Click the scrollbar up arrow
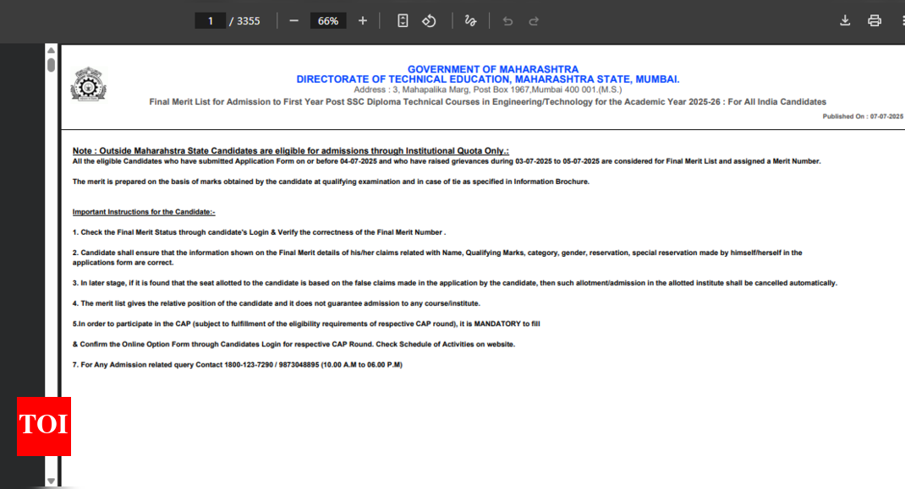Image resolution: width=905 pixels, height=489 pixels. point(51,50)
